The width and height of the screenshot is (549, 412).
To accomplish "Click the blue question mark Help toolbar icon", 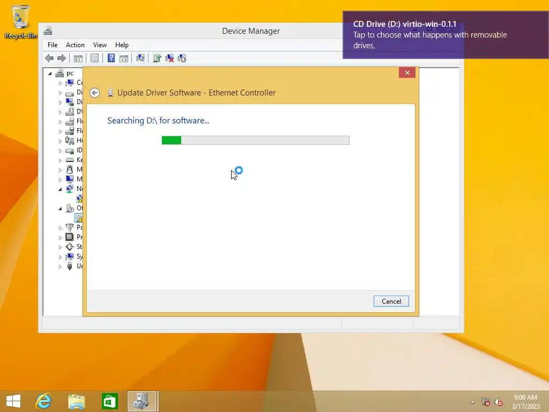I will click(111, 58).
